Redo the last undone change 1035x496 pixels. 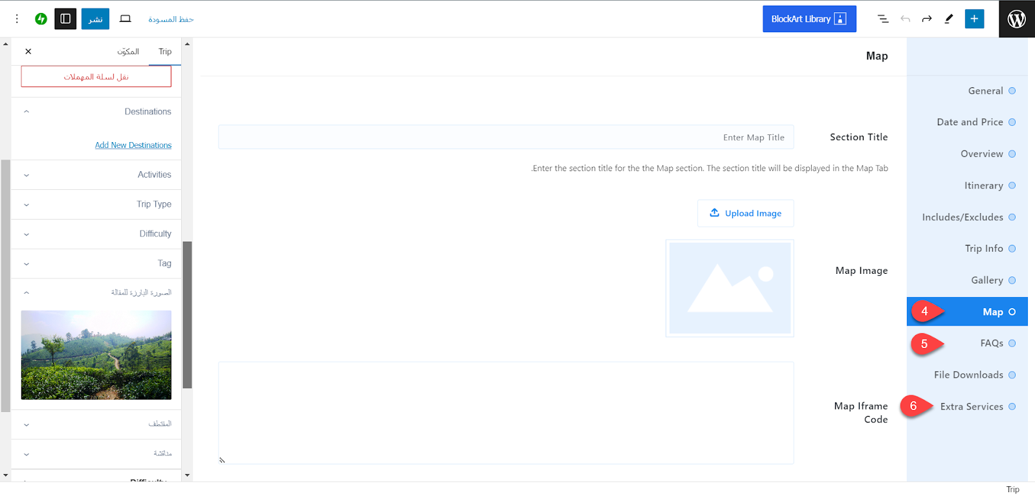pyautogui.click(x=927, y=19)
